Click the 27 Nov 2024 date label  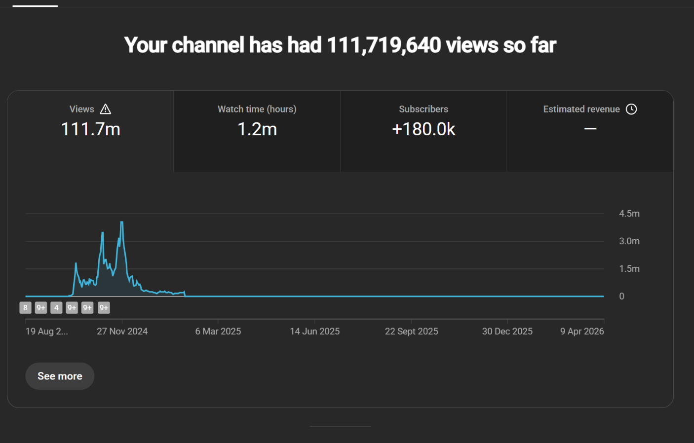point(122,332)
